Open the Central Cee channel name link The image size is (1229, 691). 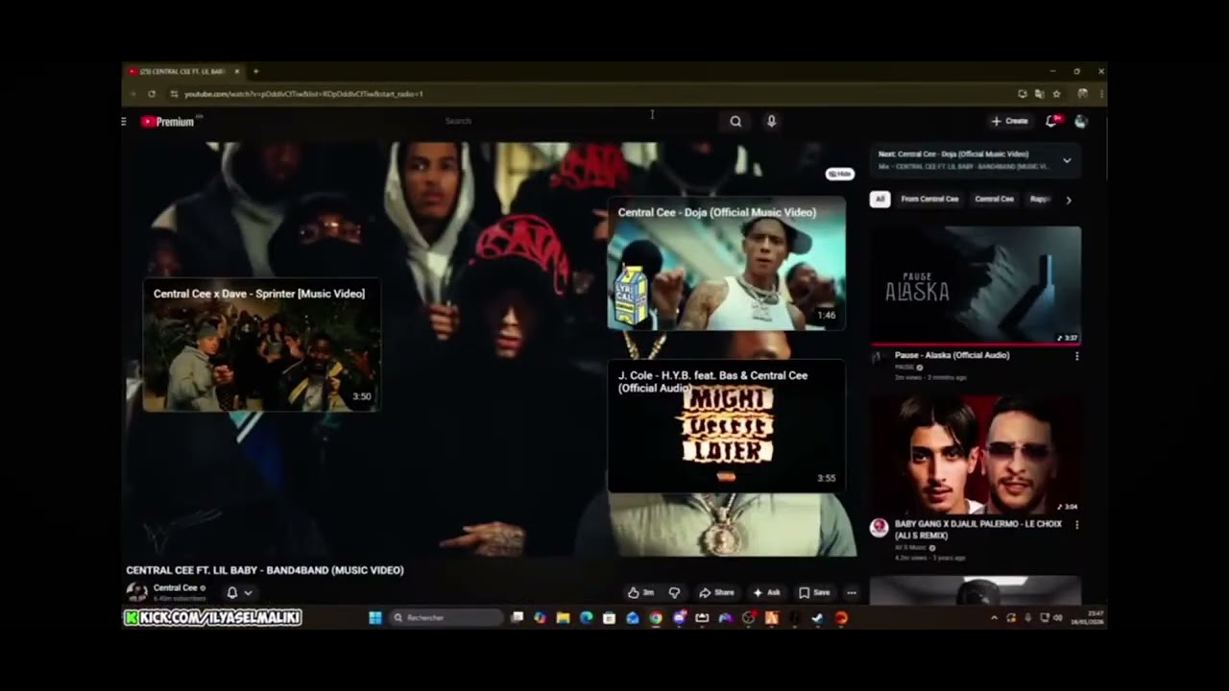tap(176, 587)
